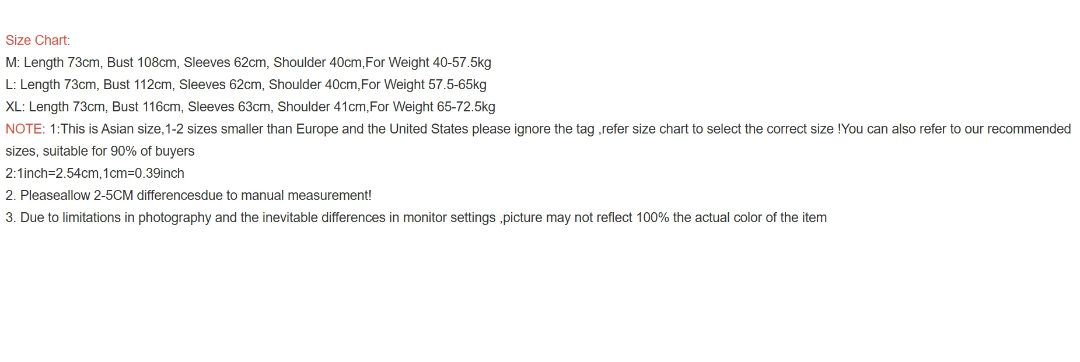This screenshot has height=362, width=1080.
Task: Click the "Sleeves 63cm" measurement
Action: pos(229,107)
